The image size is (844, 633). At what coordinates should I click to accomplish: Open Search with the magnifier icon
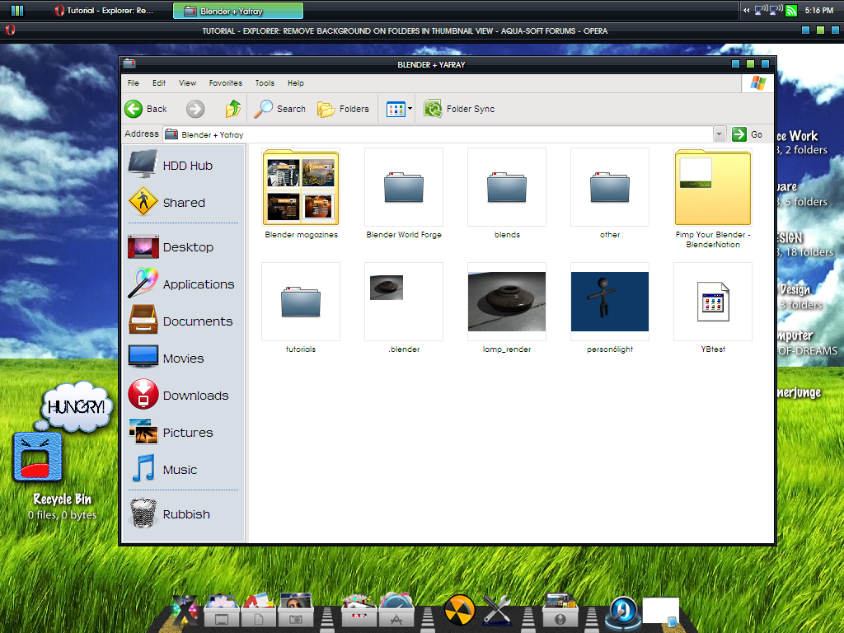coord(280,109)
